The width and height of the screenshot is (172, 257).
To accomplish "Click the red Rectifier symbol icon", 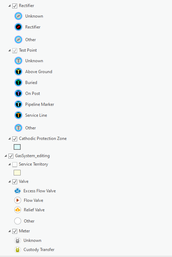I will (x=18, y=27).
